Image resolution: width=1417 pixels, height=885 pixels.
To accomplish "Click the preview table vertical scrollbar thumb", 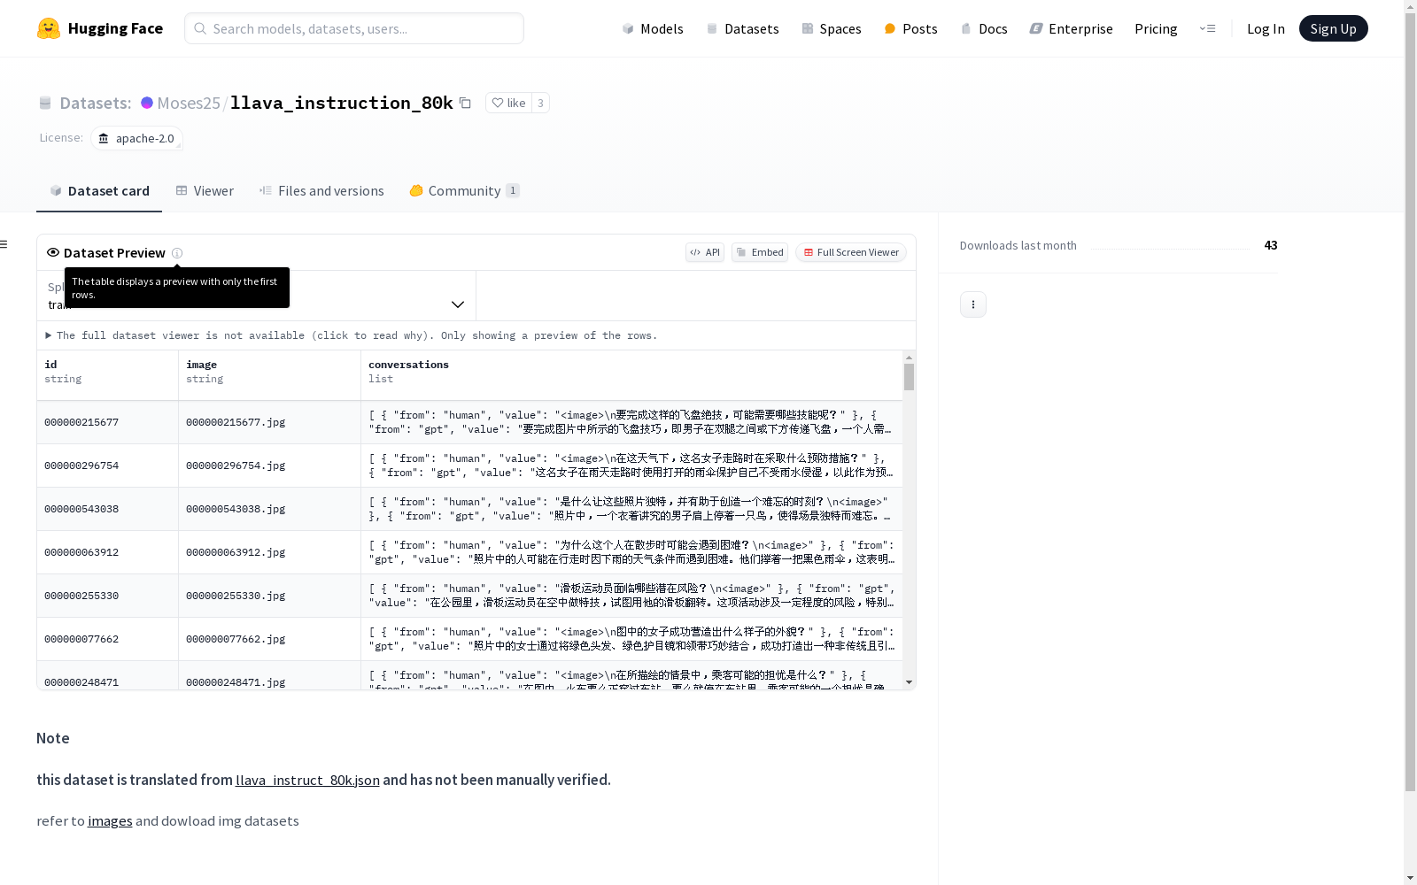I will coord(909,377).
